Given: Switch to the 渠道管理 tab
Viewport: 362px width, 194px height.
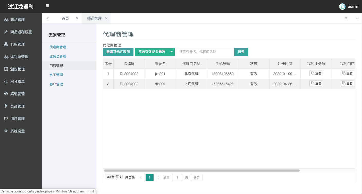Looking at the screenshot, I should pyautogui.click(x=94, y=18).
